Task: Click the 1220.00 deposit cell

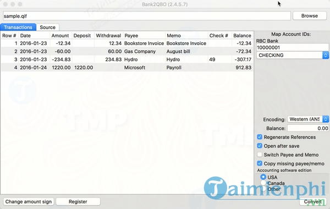Action: pyautogui.click(x=84, y=68)
